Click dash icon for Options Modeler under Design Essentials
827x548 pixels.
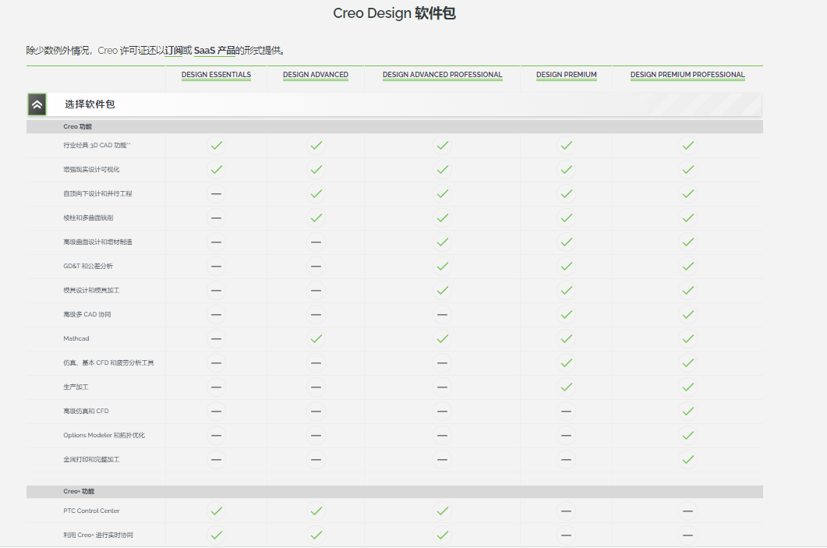click(x=216, y=436)
